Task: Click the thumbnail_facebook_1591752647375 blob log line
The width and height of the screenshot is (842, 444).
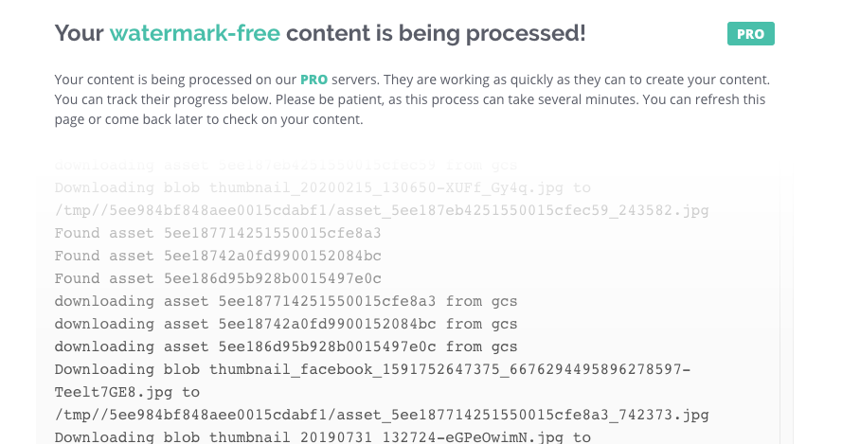Action: click(x=372, y=369)
